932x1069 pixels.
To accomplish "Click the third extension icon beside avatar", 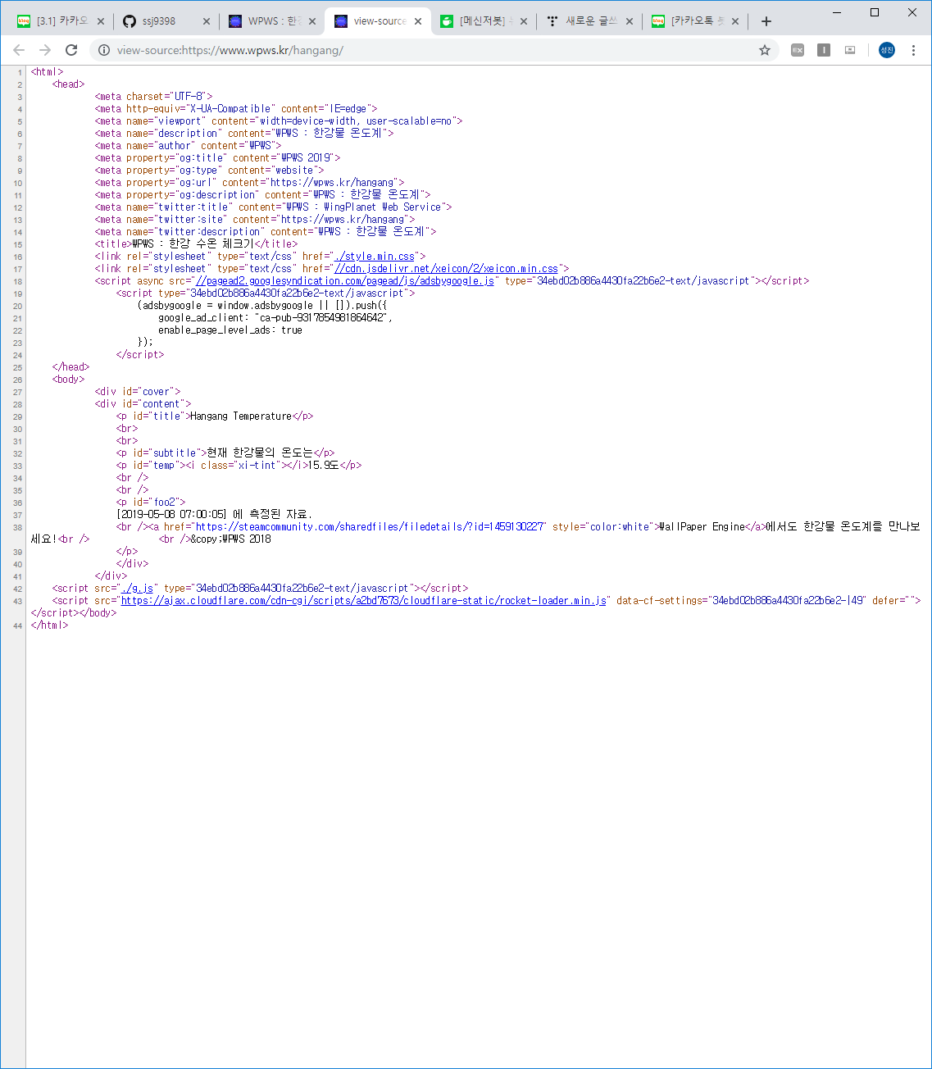I will [x=850, y=50].
